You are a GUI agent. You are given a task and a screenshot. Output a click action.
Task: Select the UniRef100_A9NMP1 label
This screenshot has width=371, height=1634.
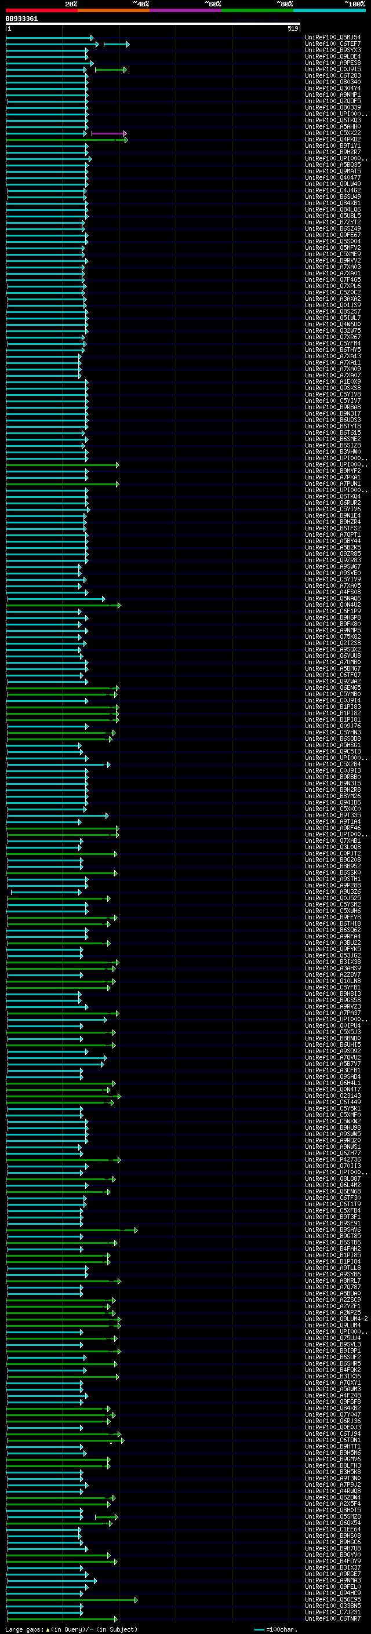pos(333,94)
